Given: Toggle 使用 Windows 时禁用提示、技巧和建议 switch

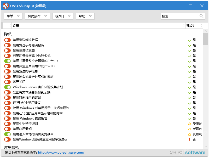Looking at the screenshot, I should tap(7, 108).
